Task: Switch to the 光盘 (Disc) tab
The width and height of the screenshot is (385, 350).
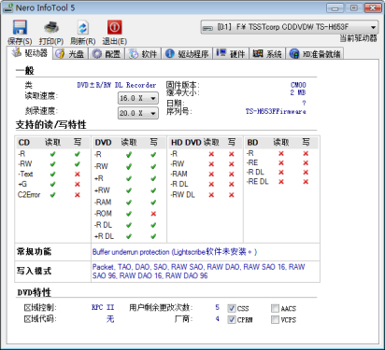Action: [x=70, y=54]
